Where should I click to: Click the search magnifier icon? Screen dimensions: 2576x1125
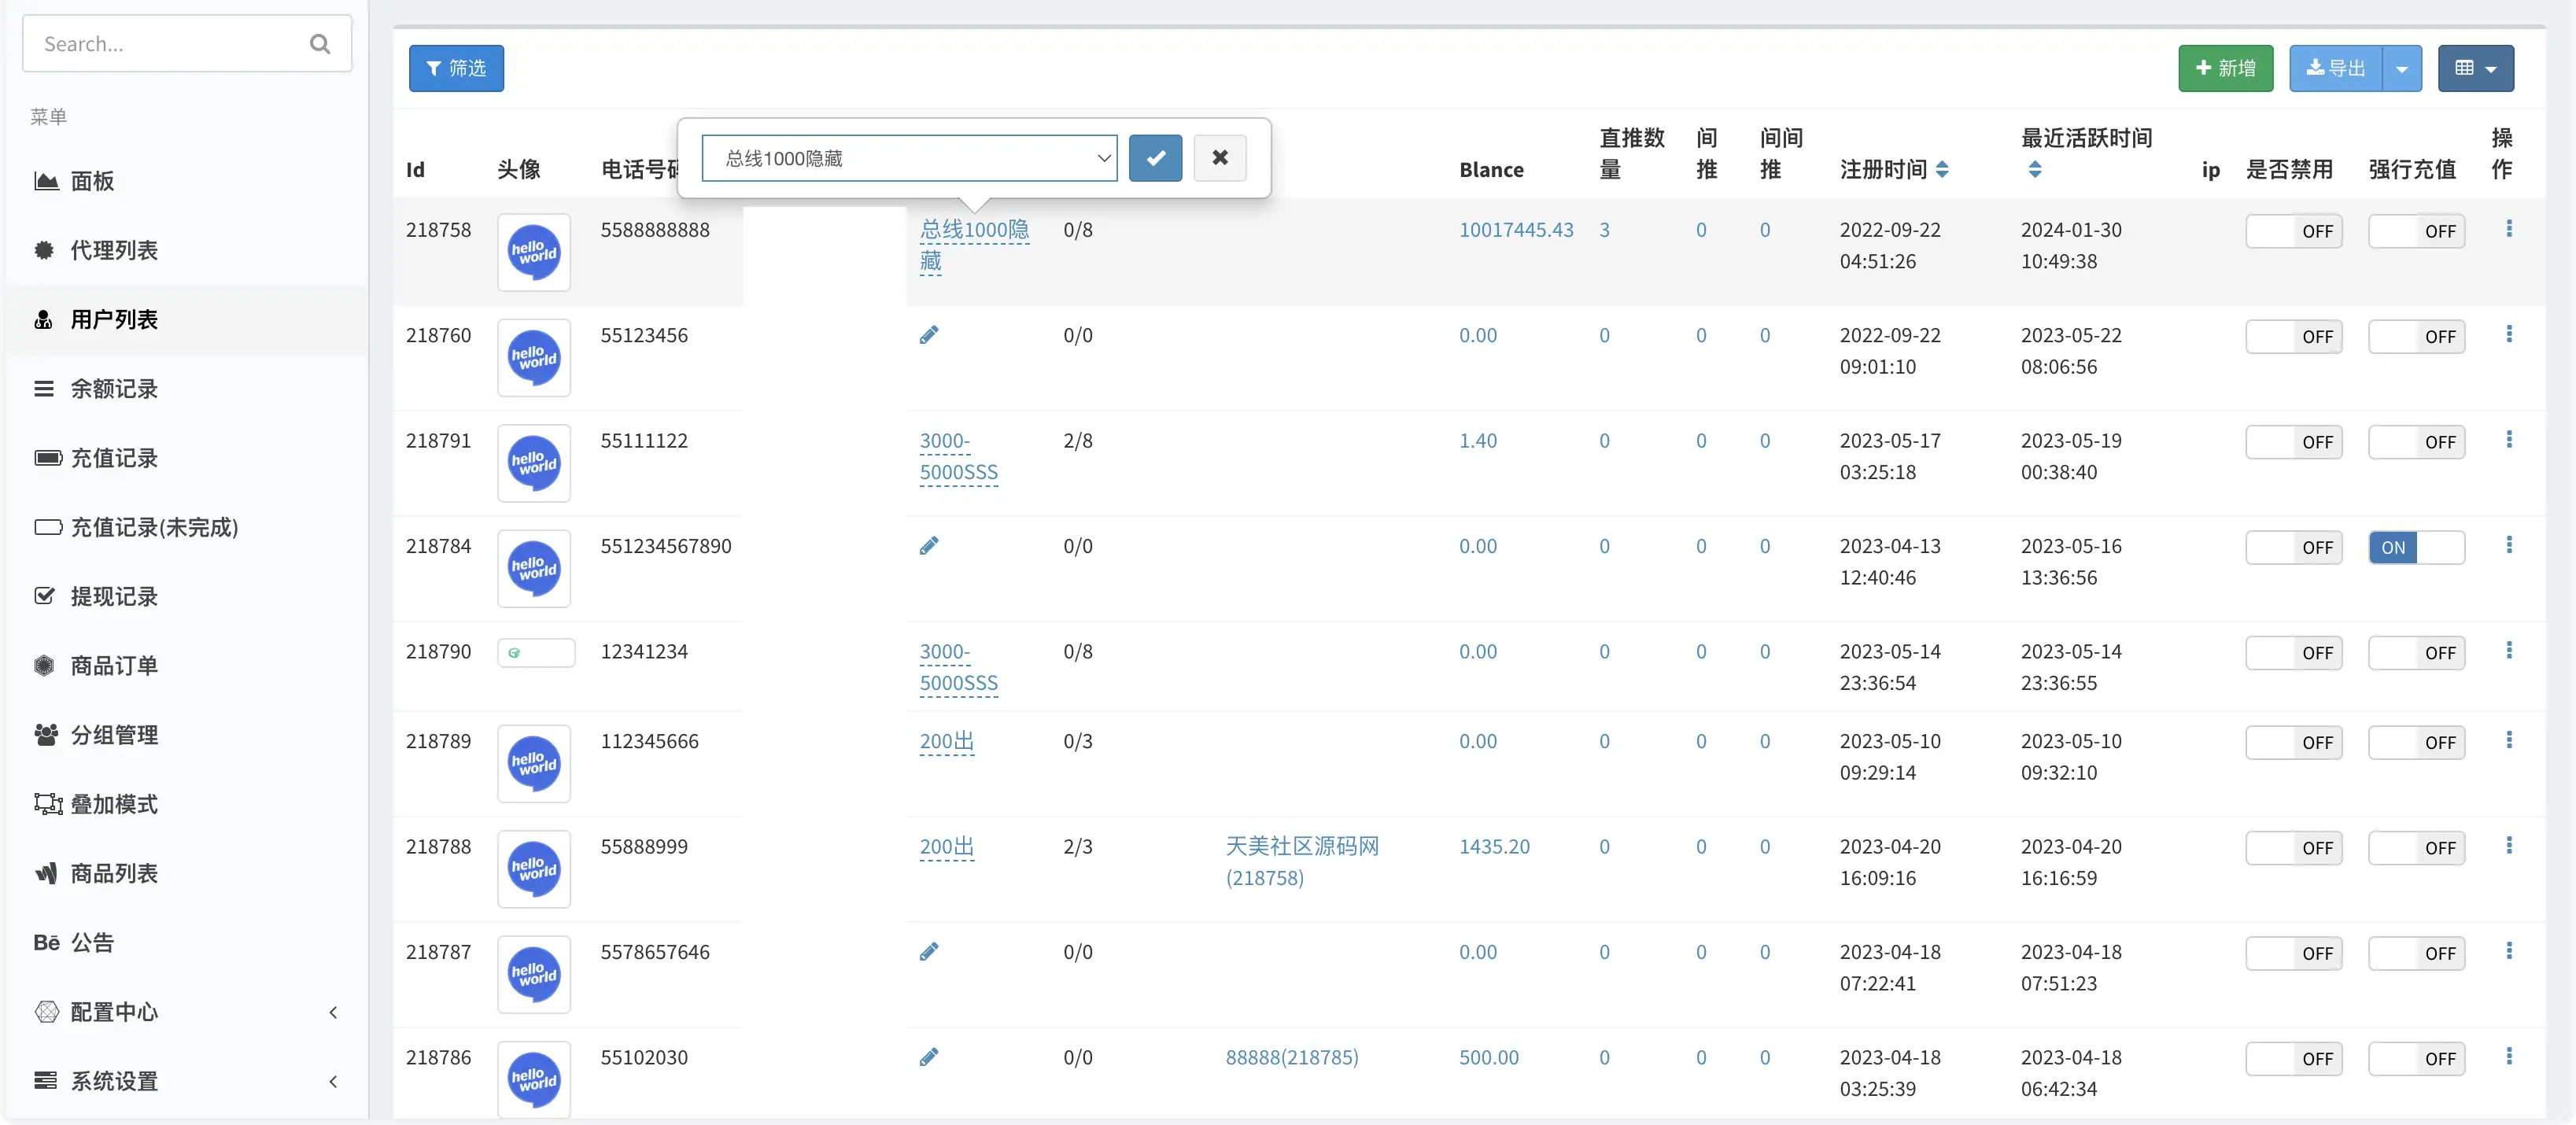(x=320, y=43)
